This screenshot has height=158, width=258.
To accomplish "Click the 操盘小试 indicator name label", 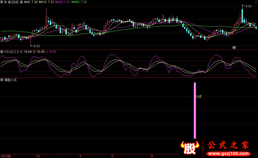I will [10, 80].
